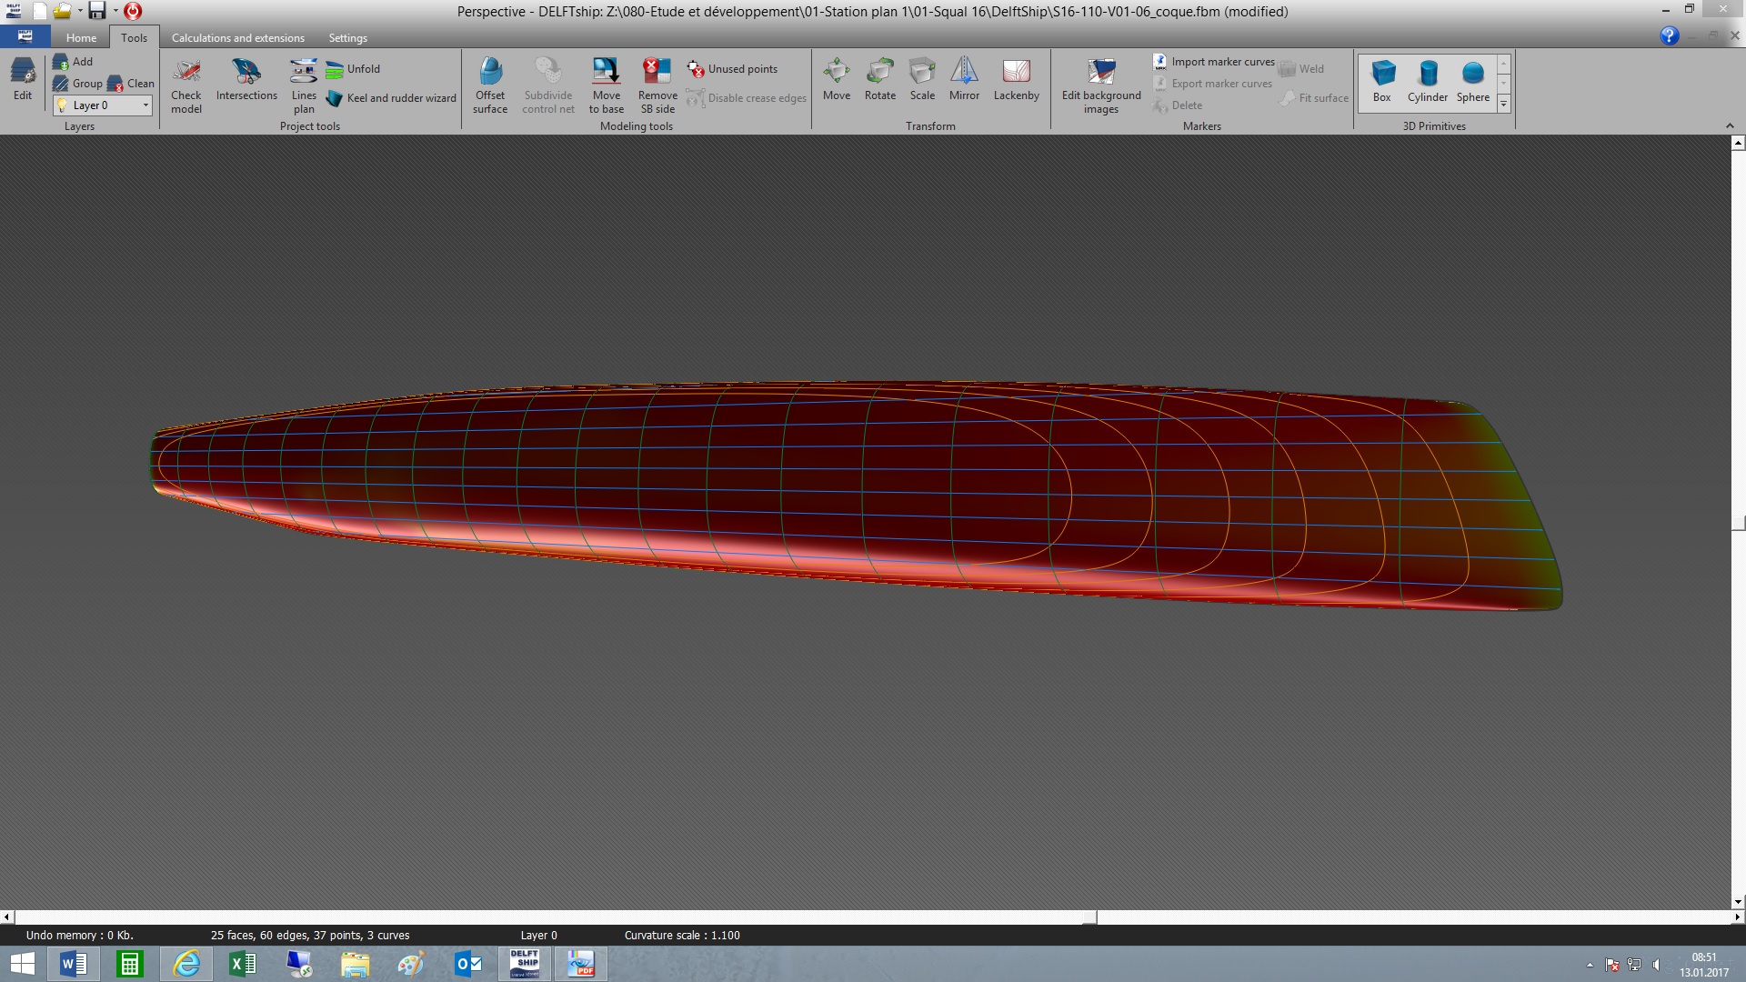Open Word from the taskbar
The image size is (1746, 982).
click(x=73, y=964)
